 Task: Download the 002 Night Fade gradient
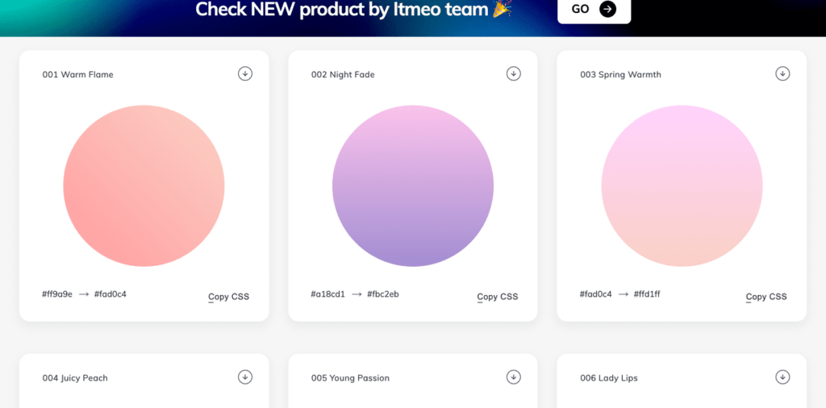click(514, 73)
